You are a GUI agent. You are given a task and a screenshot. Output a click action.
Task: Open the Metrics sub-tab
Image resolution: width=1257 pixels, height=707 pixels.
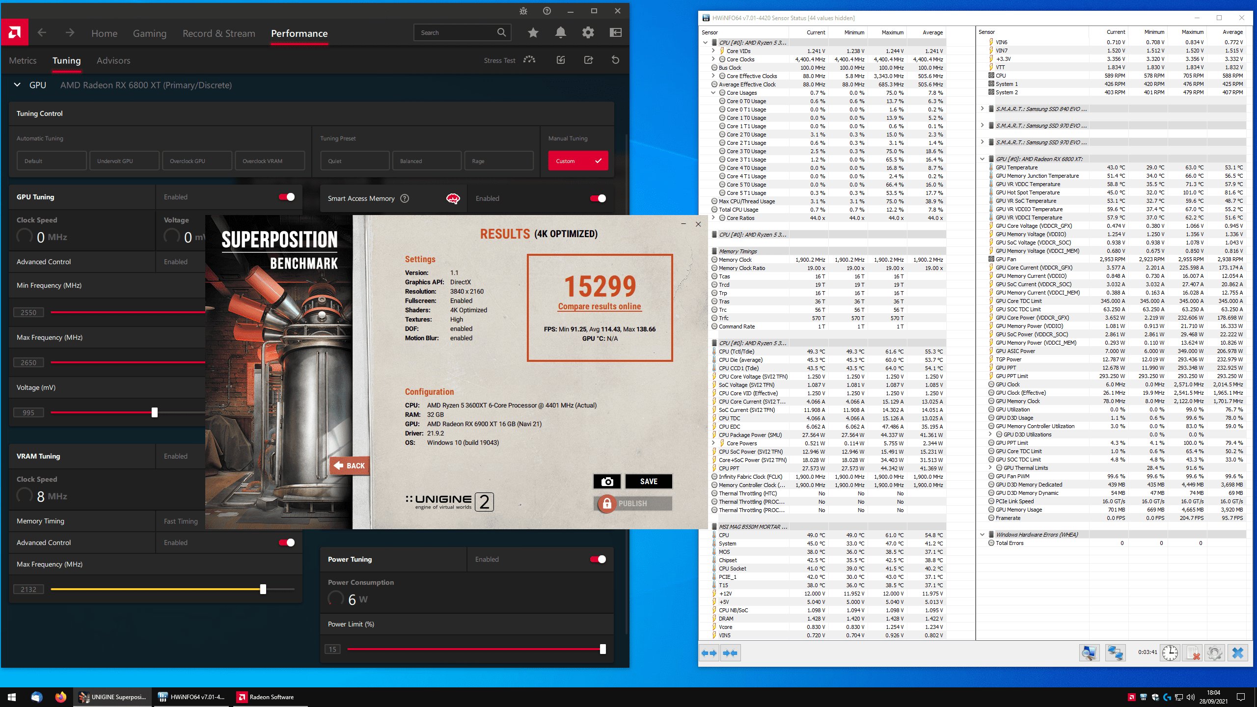23,60
